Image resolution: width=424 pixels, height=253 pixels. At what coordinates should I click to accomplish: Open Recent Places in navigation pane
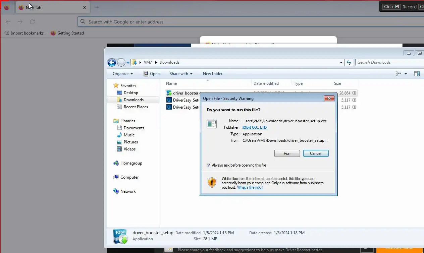[136, 107]
